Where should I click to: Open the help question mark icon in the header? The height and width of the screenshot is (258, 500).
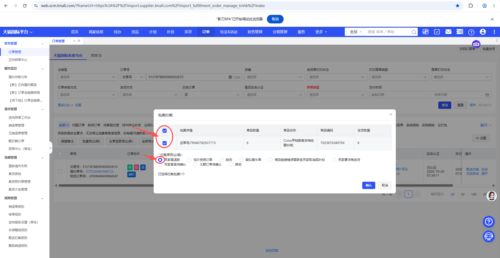pyautogui.click(x=471, y=32)
